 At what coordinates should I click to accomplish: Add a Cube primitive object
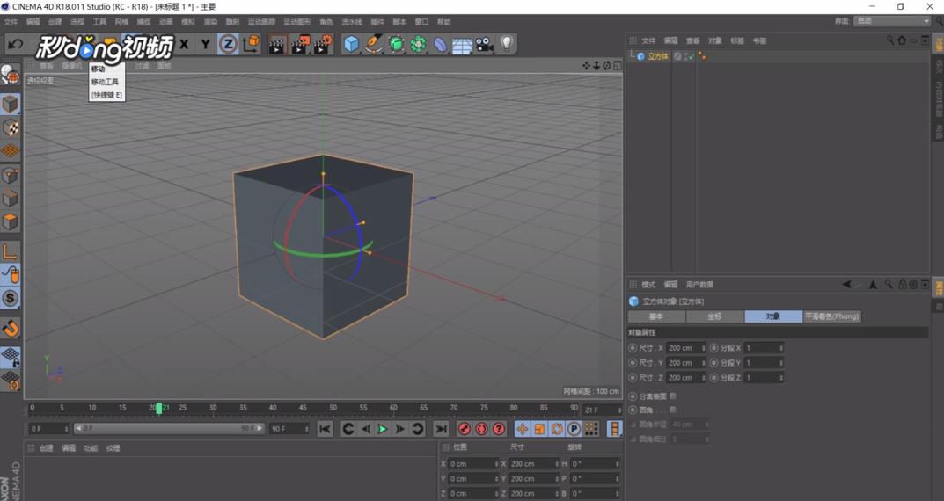tap(352, 44)
